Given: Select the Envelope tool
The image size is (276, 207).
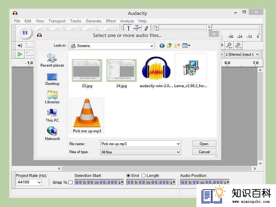Looking at the screenshot, I should pyautogui.click(x=137, y=28).
